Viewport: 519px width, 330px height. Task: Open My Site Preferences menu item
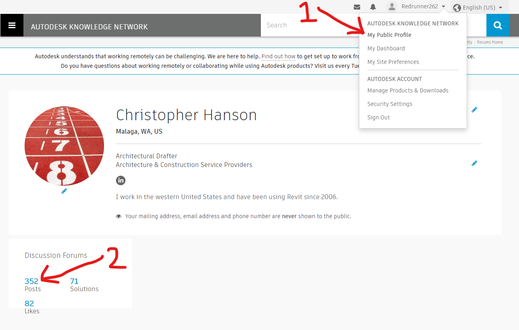(x=393, y=62)
